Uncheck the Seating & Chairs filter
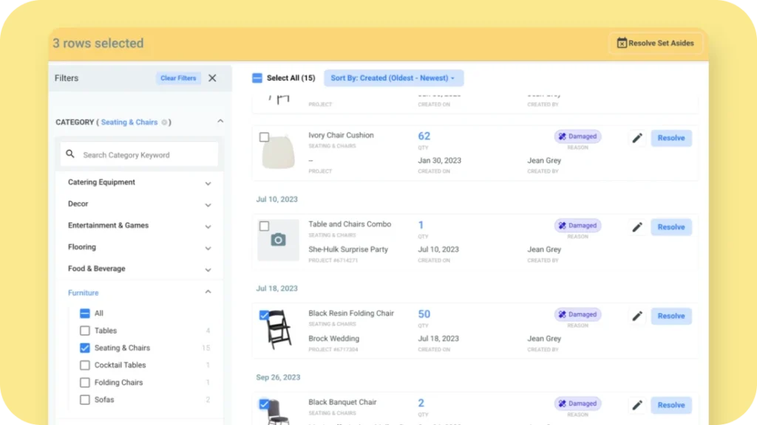The image size is (757, 425). pos(85,348)
